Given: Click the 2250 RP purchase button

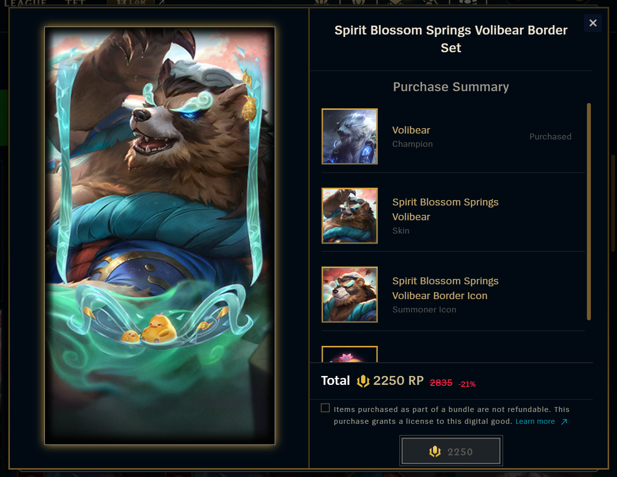Looking at the screenshot, I should [451, 451].
